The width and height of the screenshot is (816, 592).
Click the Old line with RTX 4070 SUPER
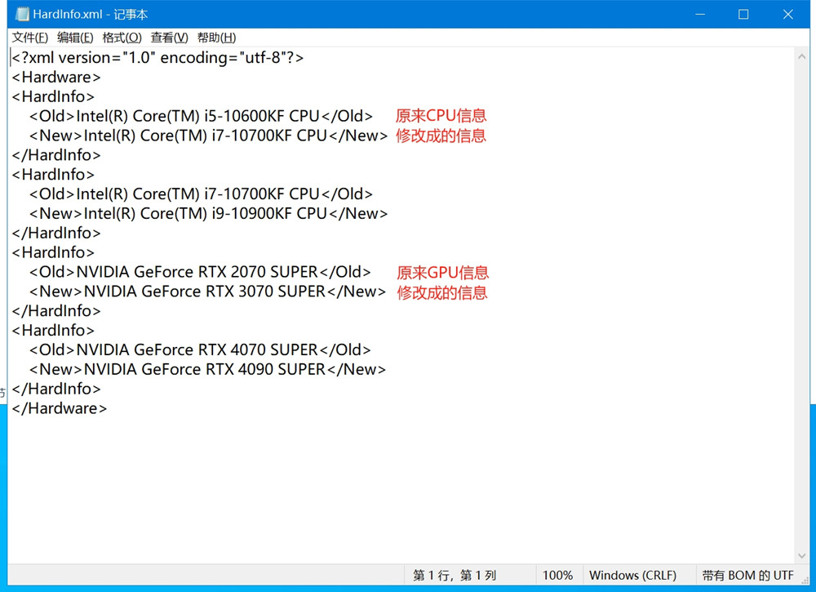200,349
